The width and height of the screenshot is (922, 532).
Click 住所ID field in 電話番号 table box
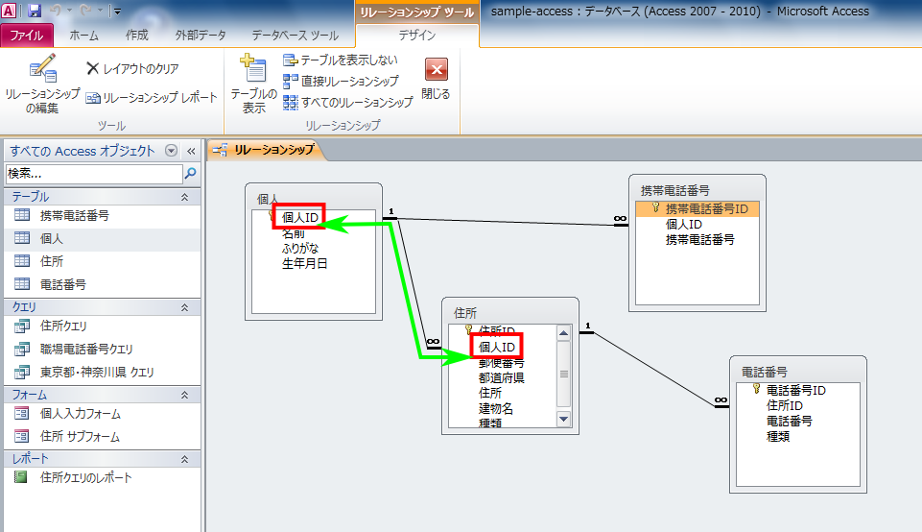click(x=785, y=405)
